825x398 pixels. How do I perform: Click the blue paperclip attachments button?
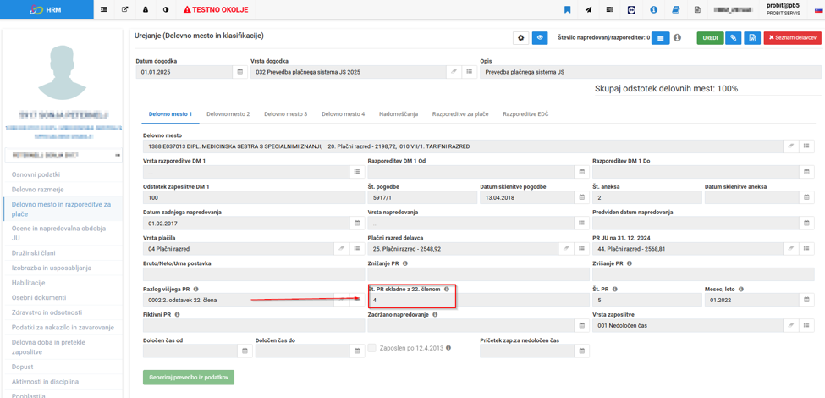(x=733, y=38)
